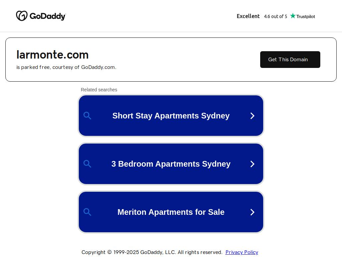Click the Excellent rating label
Screen dimensions: 342x257
[x=248, y=16]
